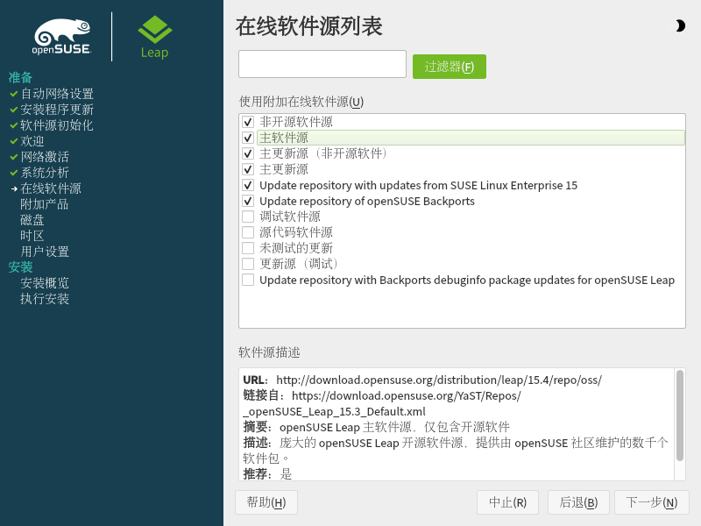Toggle SUSE Linux Enterprise 15 updates
Image resolution: width=701 pixels, height=526 pixels.
tap(248, 186)
